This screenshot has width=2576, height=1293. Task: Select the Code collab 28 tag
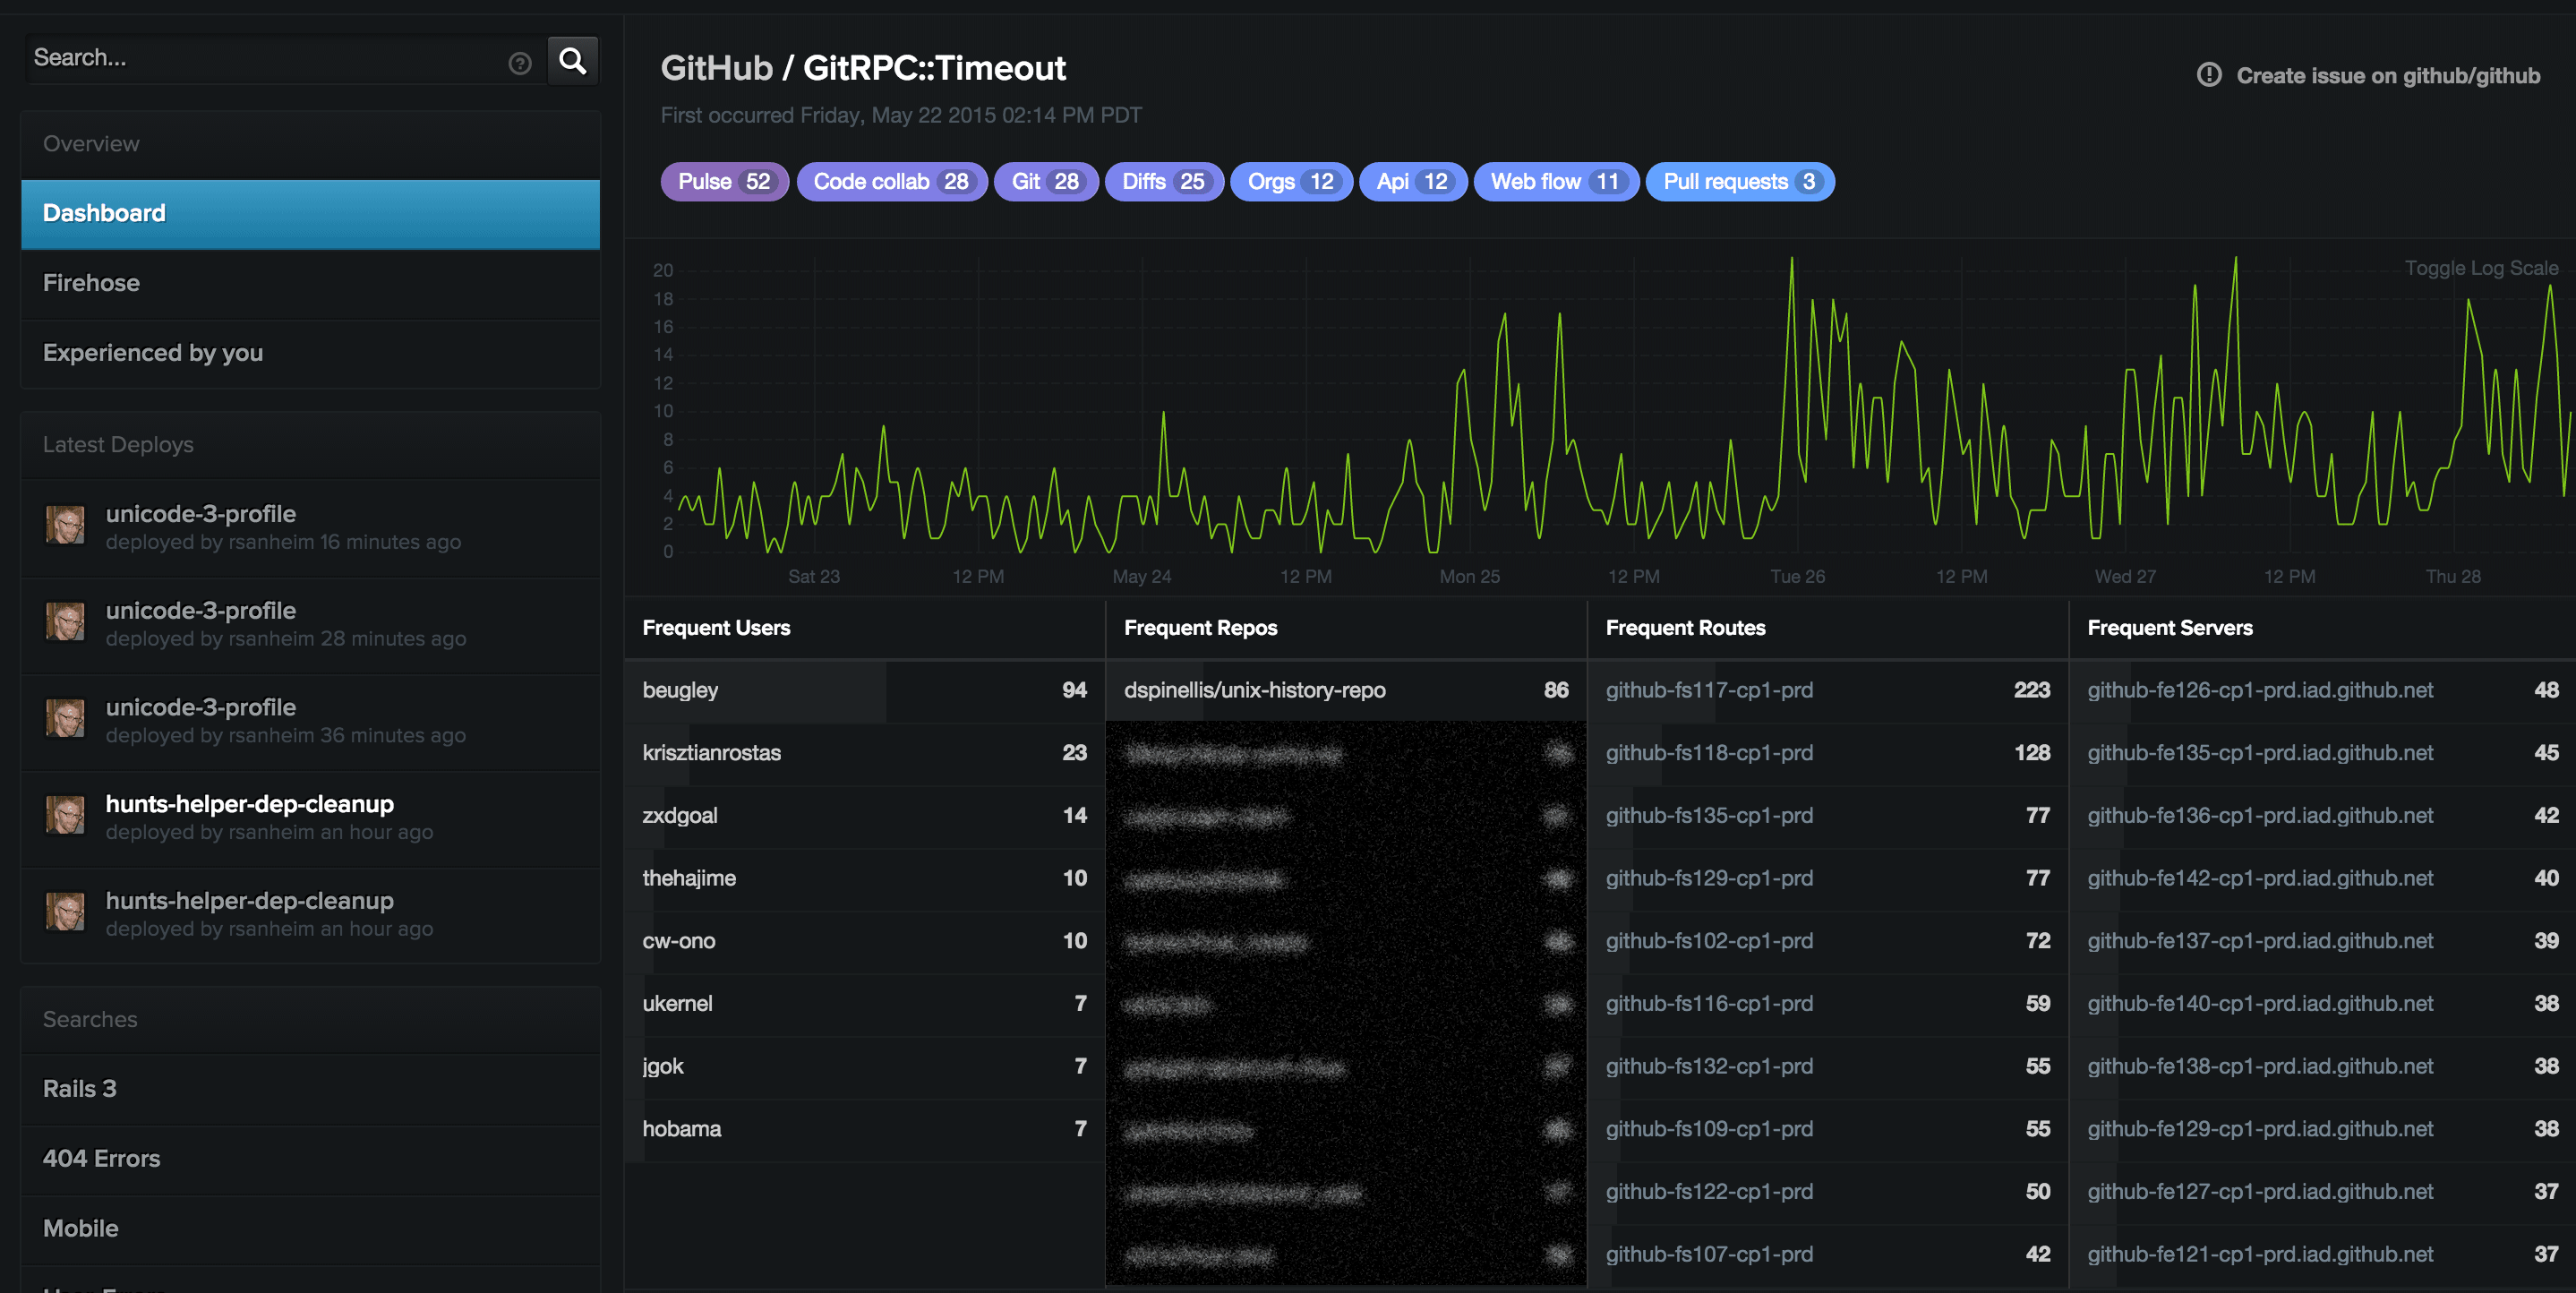pos(890,182)
